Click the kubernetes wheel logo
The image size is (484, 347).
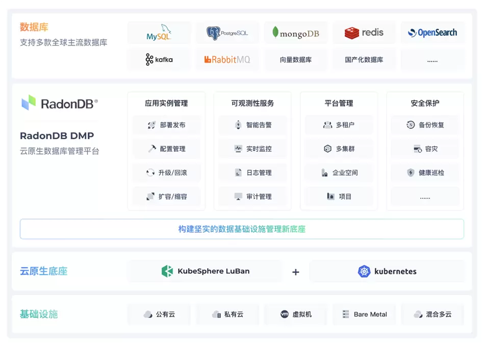(364, 272)
